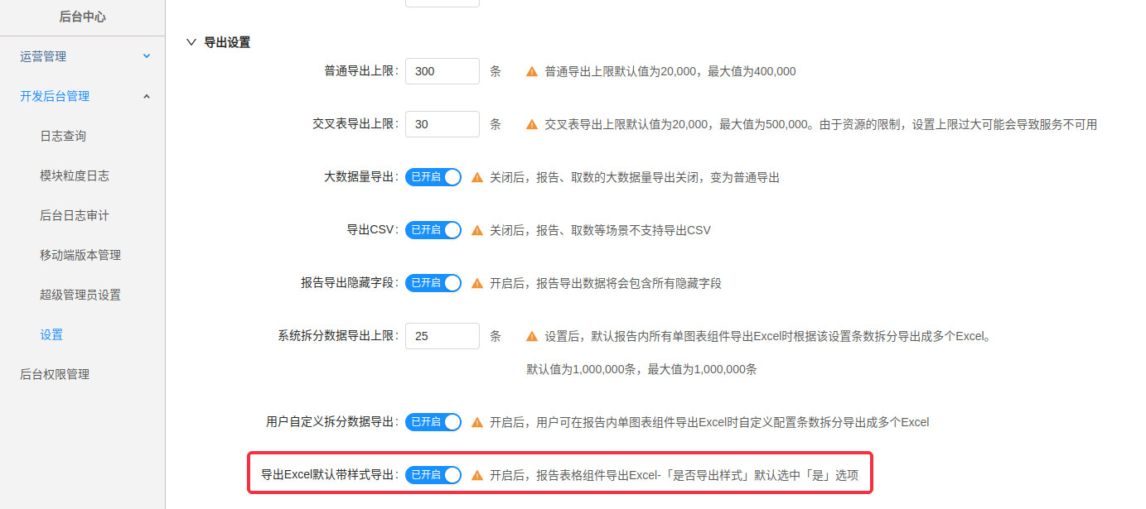This screenshot has width=1146, height=509.
Task: Click warning icon beside 系统拆分数据导出上限 hint
Action: (x=532, y=337)
